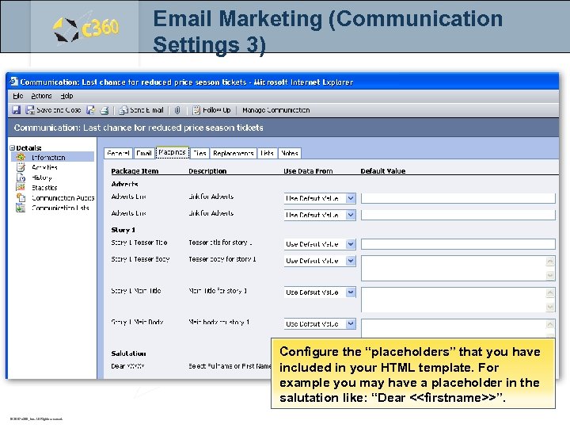Select Statistics in the Details pane
This screenshot has height=428, width=570.
coord(44,188)
